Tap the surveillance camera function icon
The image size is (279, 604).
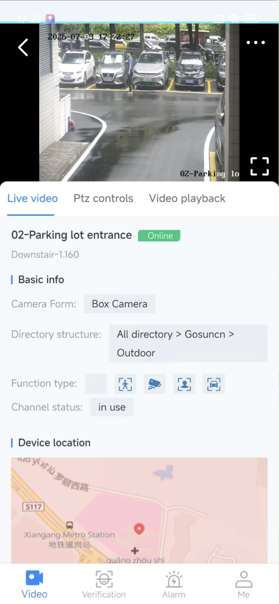155,384
